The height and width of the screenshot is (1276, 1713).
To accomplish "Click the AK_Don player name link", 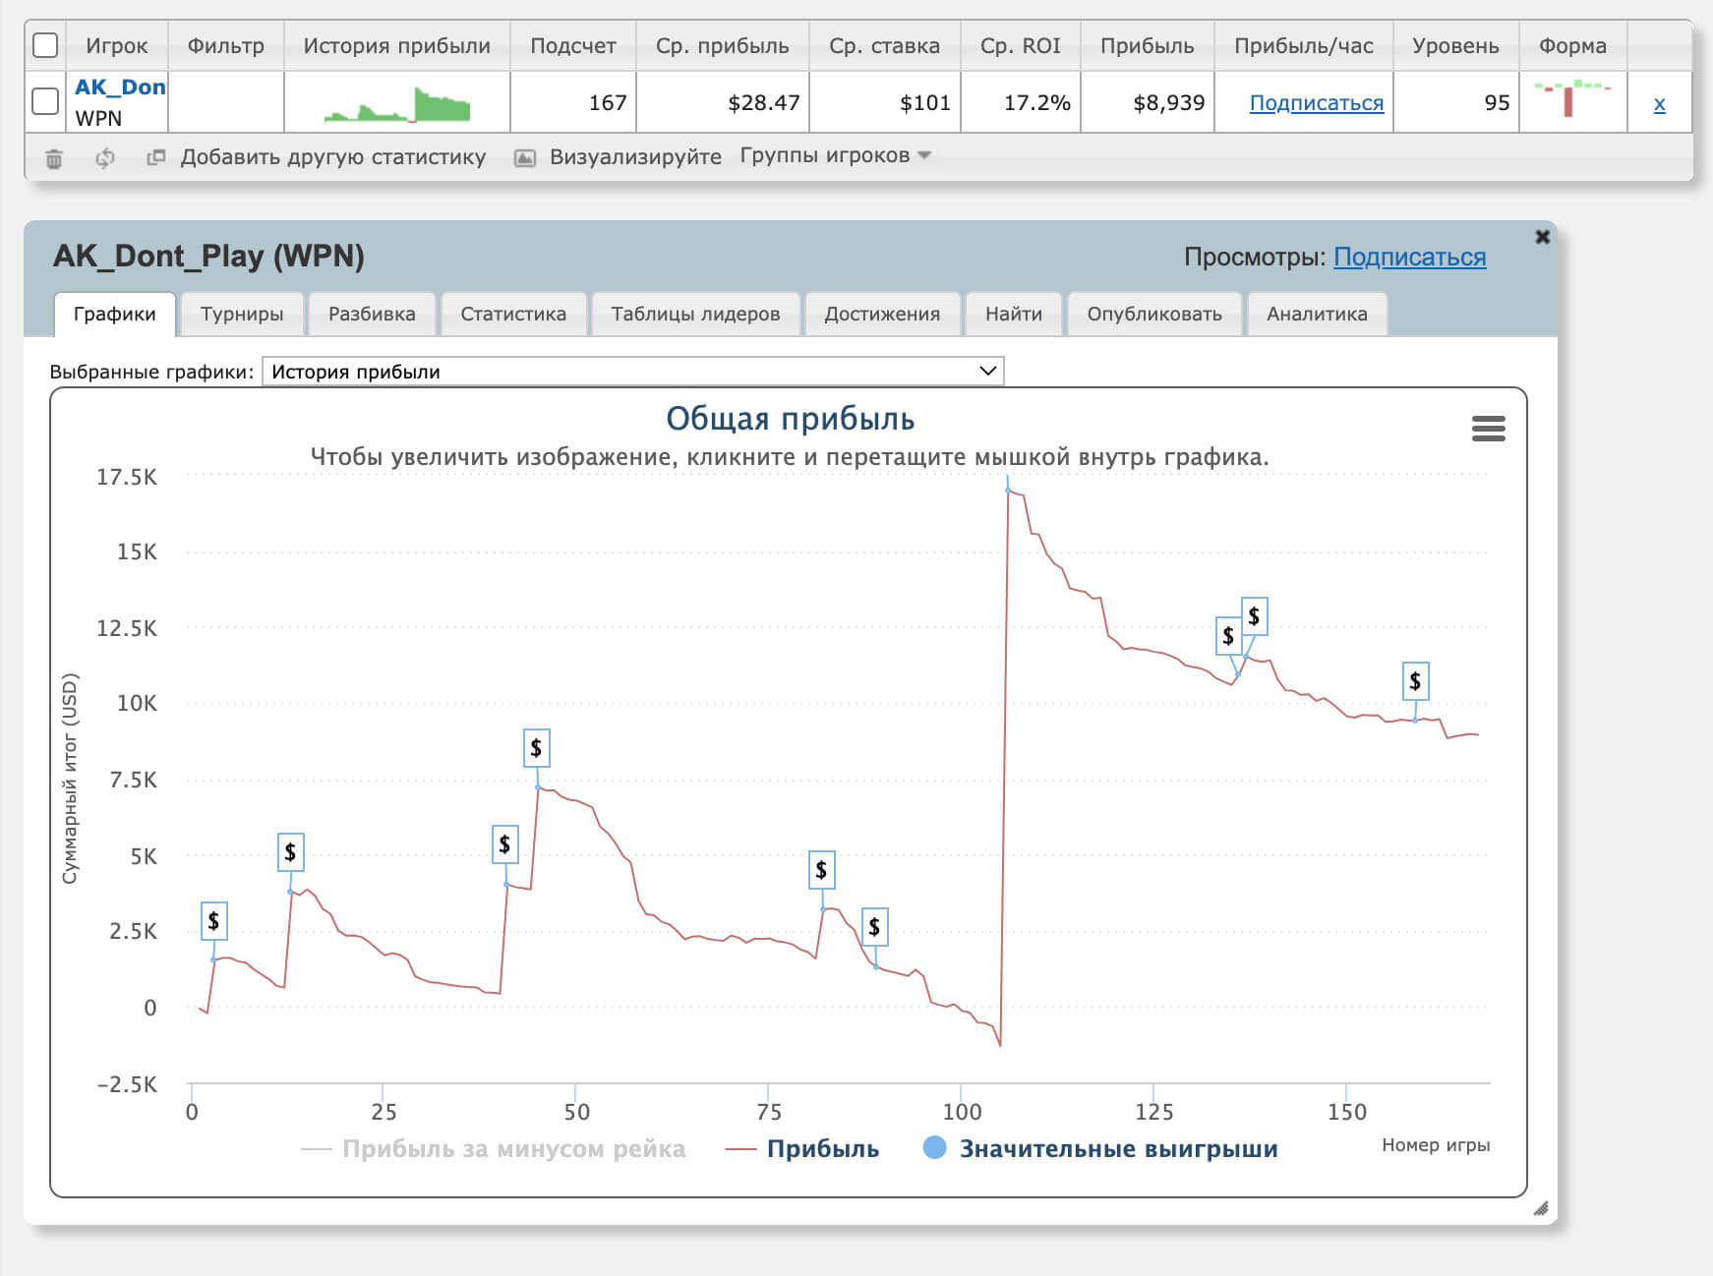I will (120, 87).
